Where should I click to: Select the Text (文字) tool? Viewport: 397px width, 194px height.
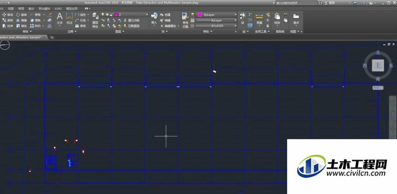60,19
